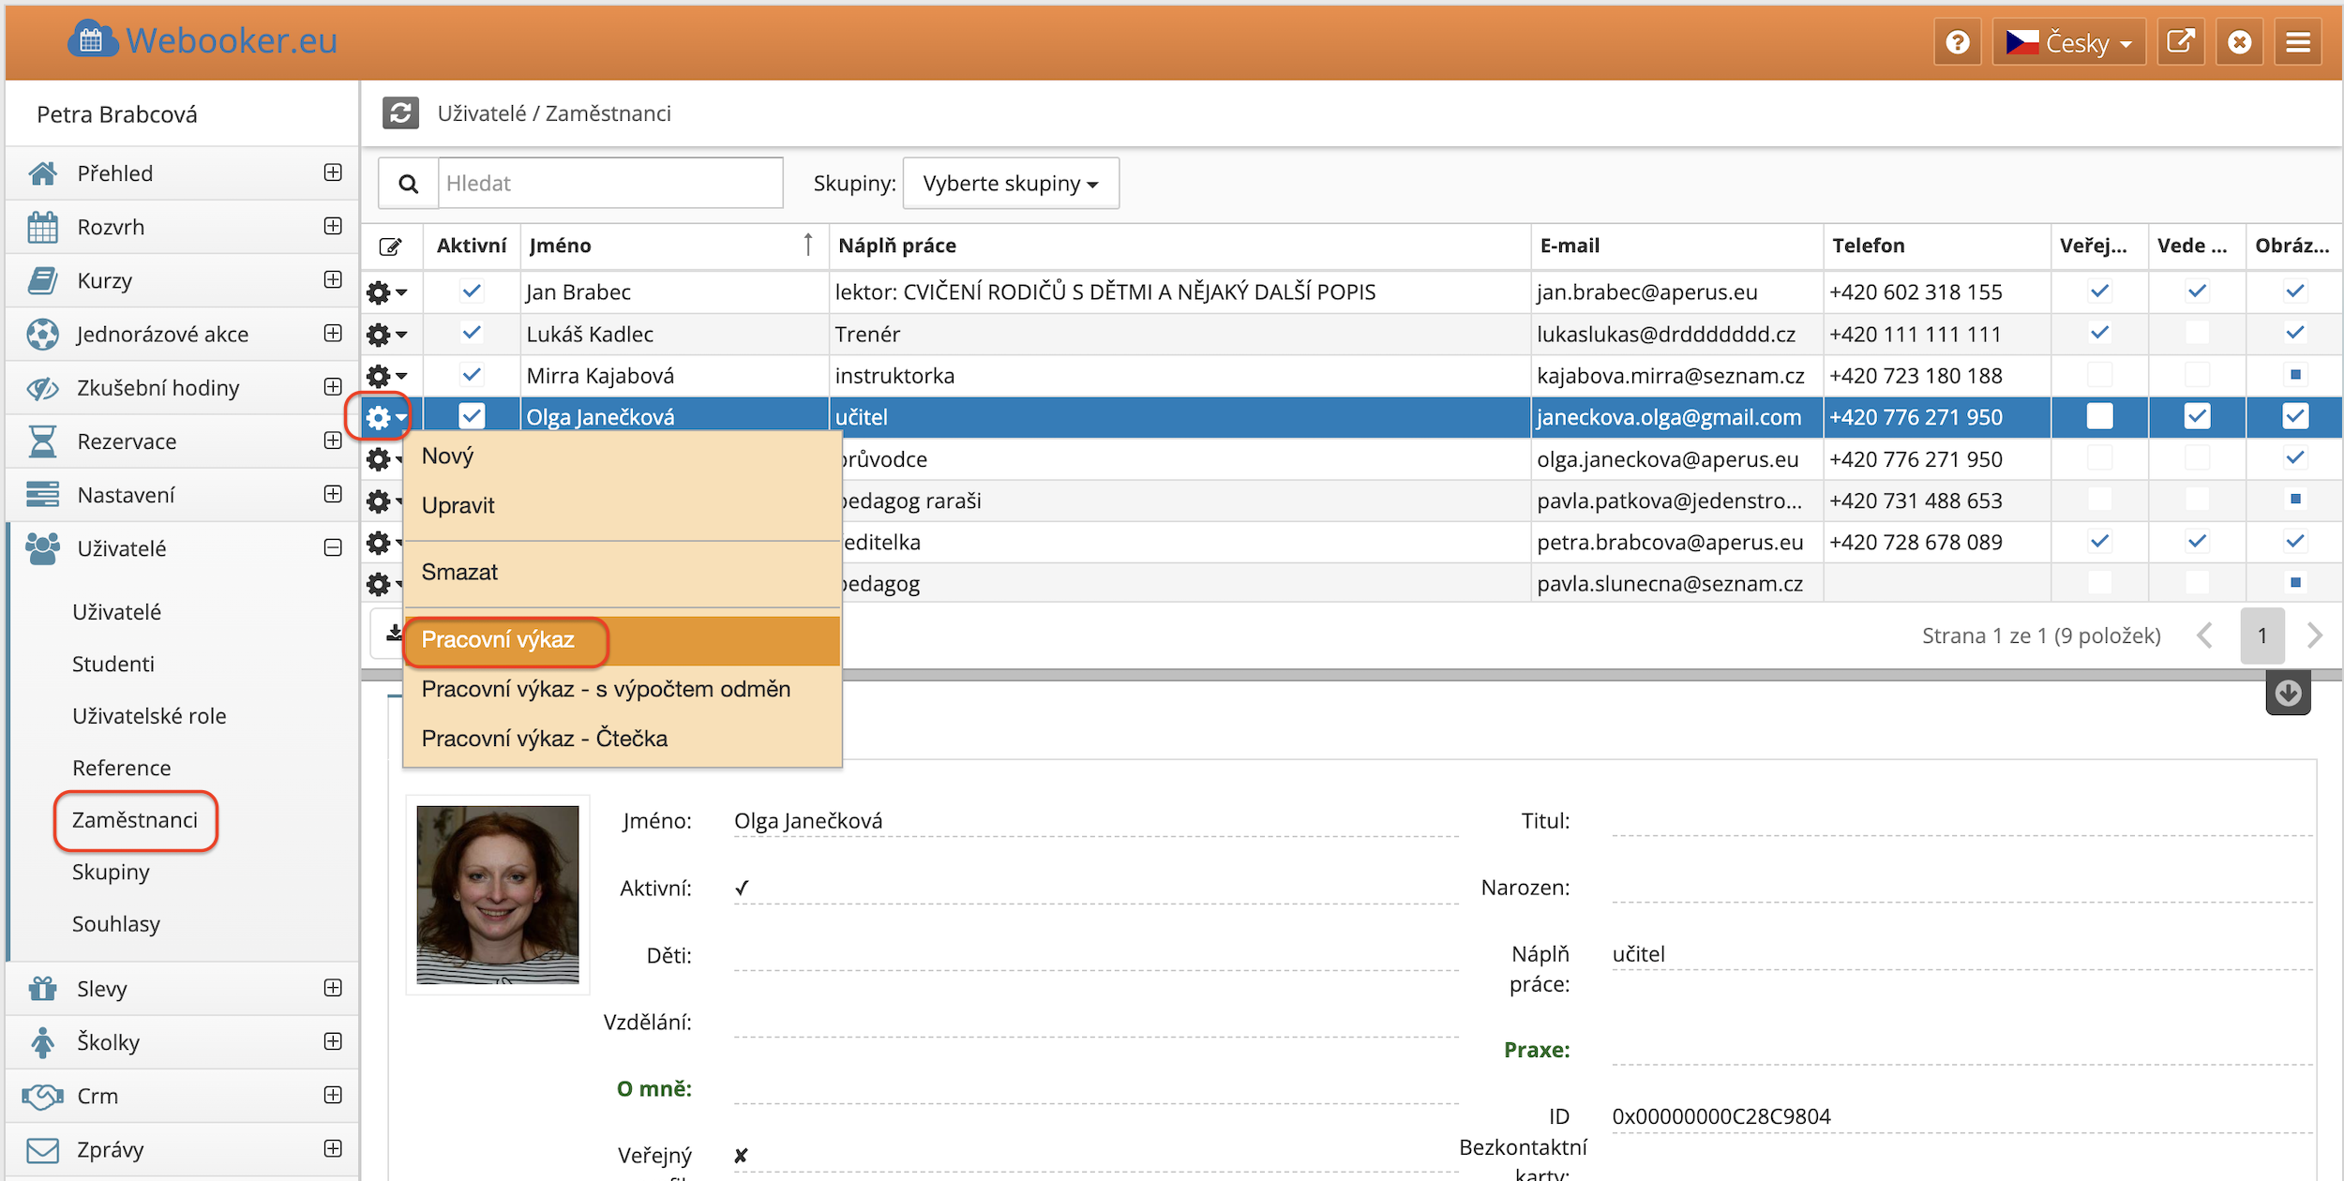2344x1181 pixels.
Task: Click the Hledat search field
Action: (609, 184)
